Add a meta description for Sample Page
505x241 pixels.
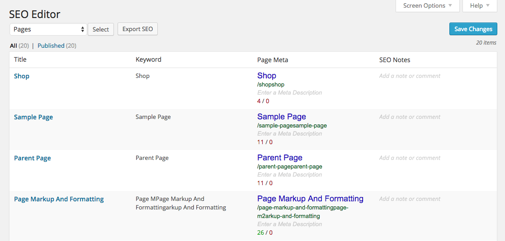click(289, 134)
